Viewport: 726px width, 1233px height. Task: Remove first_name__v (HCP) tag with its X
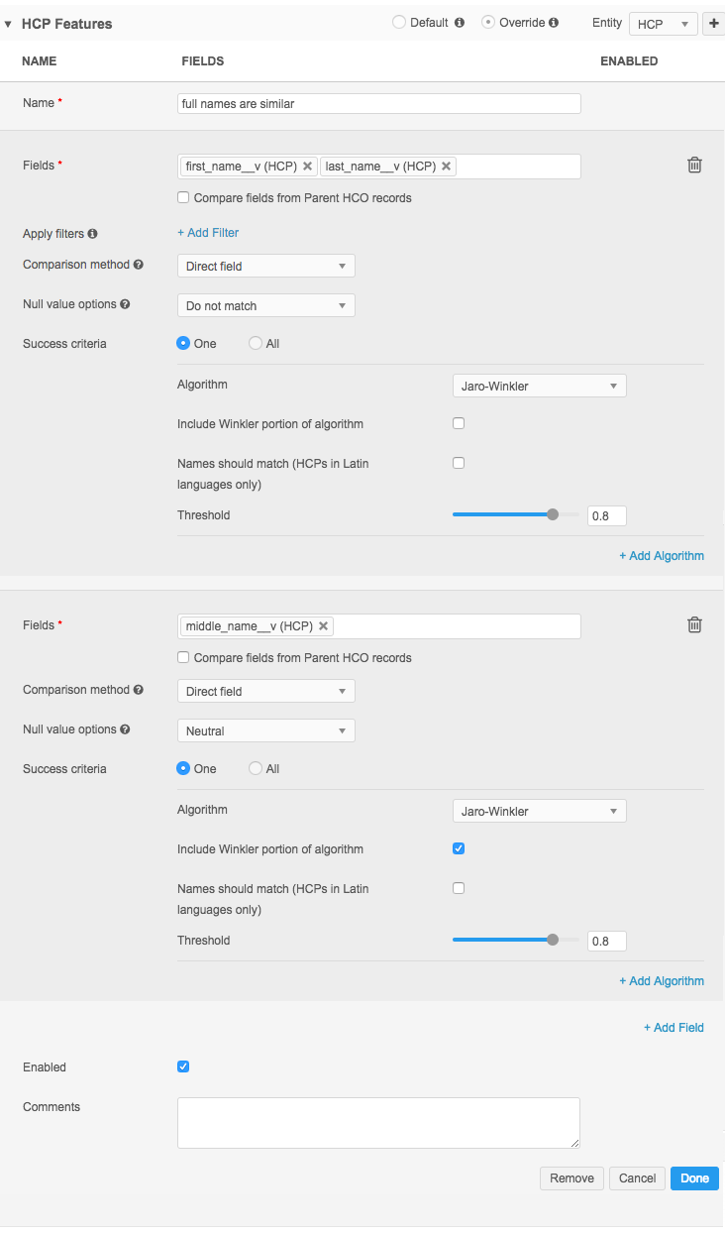pyautogui.click(x=307, y=167)
